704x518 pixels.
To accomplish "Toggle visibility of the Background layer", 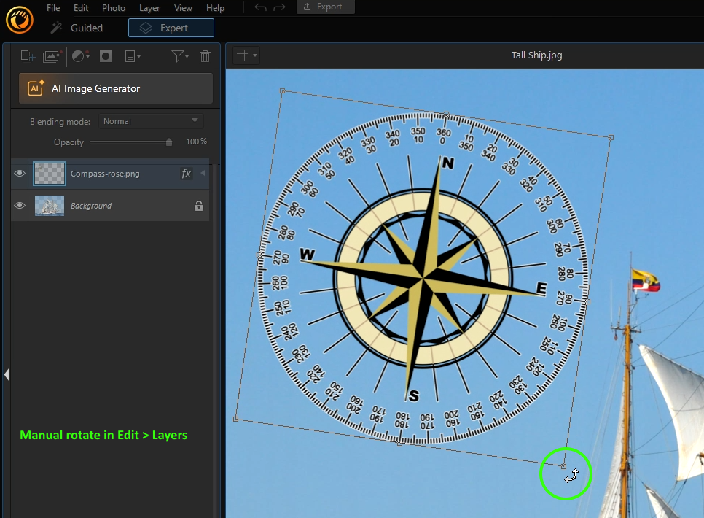I will 20,206.
